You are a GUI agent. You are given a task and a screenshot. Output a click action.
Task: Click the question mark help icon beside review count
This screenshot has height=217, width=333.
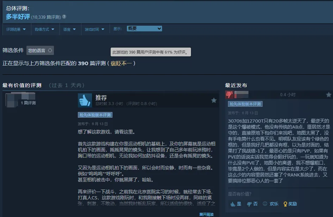64,17
